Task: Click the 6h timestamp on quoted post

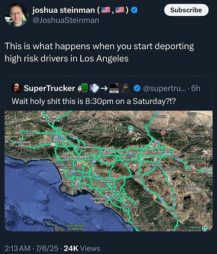Action: pyautogui.click(x=196, y=88)
